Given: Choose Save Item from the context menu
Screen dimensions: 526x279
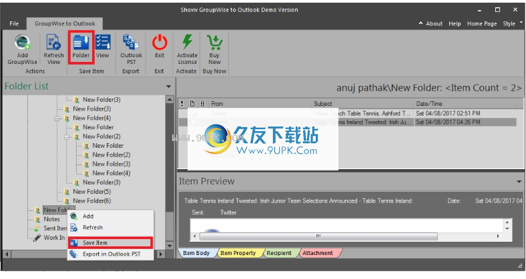Looking at the screenshot, I should 111,243.
